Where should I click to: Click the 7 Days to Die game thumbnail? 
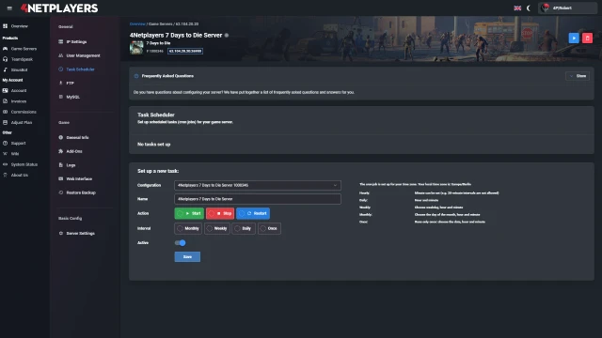point(136,47)
